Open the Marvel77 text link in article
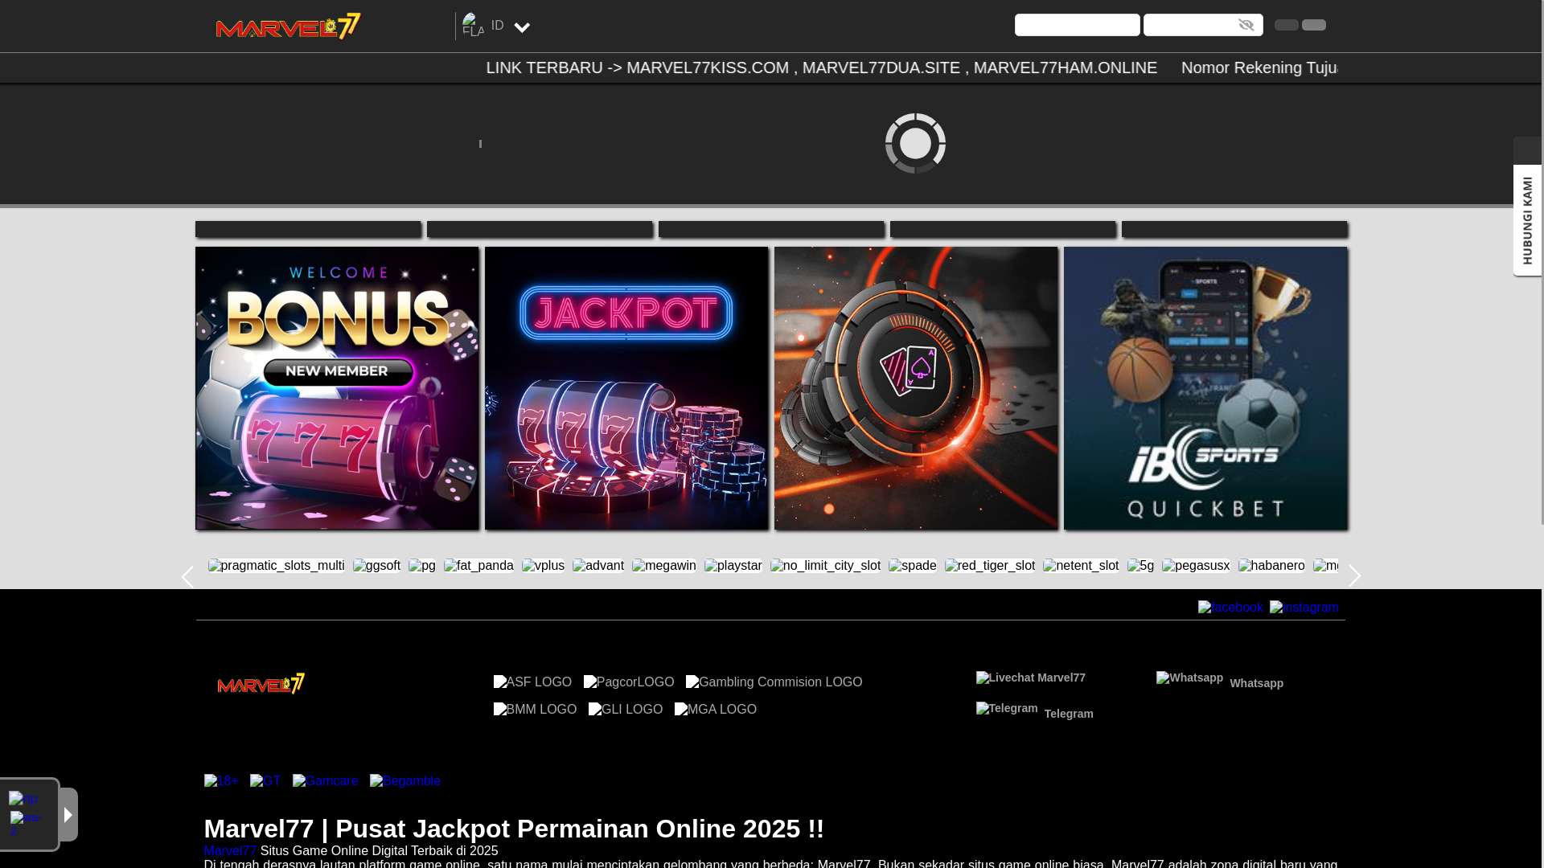 (230, 850)
